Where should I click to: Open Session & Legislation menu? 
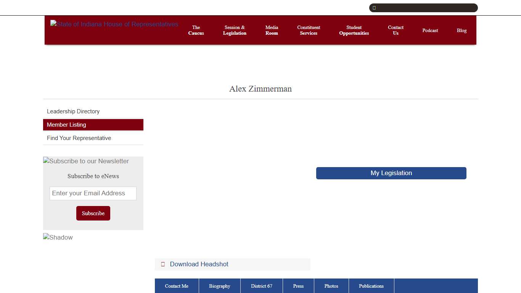point(235,30)
